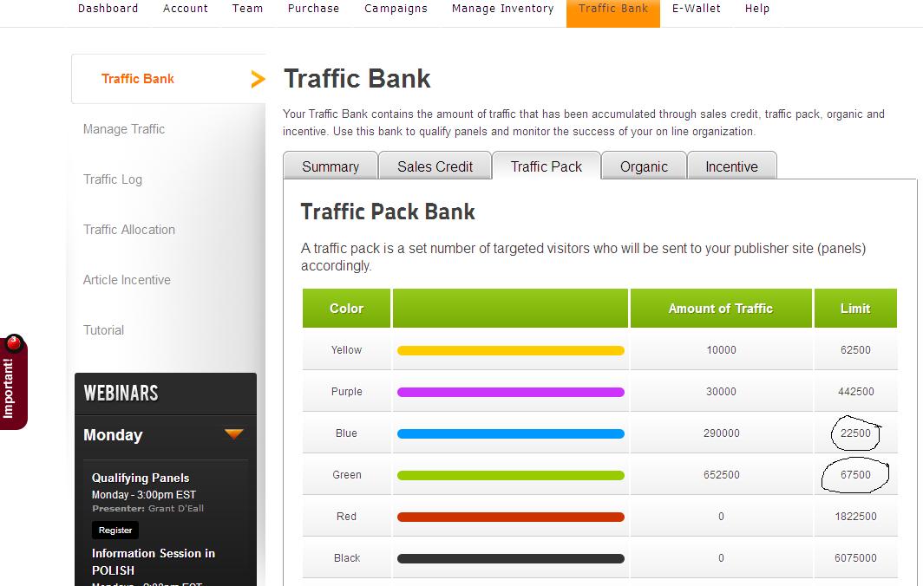Click the Yellow traffic pack color bar
Screen dimensions: 923x586
tap(510, 351)
